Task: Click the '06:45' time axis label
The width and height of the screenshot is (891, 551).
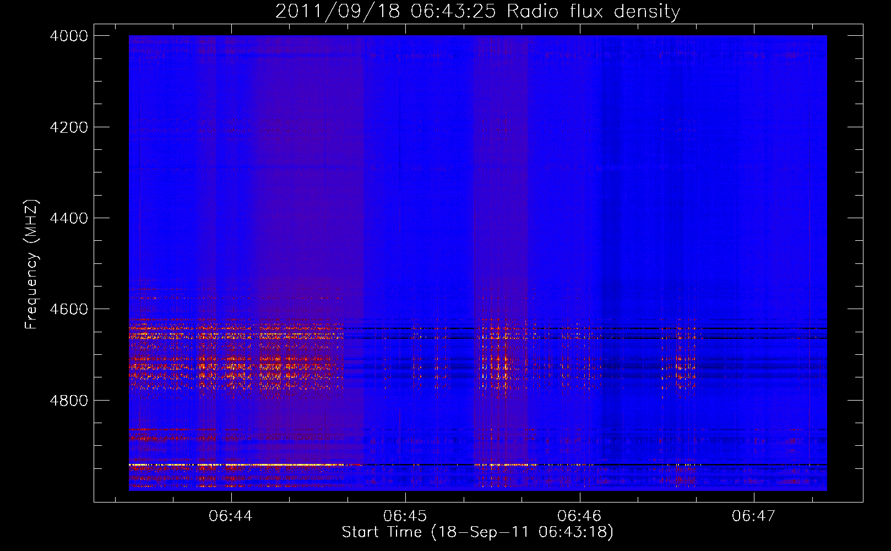Action: pyautogui.click(x=405, y=516)
